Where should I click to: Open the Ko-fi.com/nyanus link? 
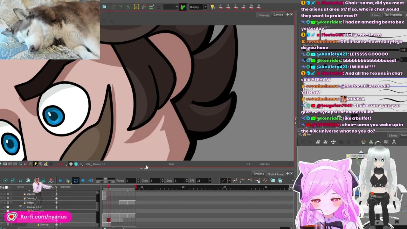tap(37, 217)
